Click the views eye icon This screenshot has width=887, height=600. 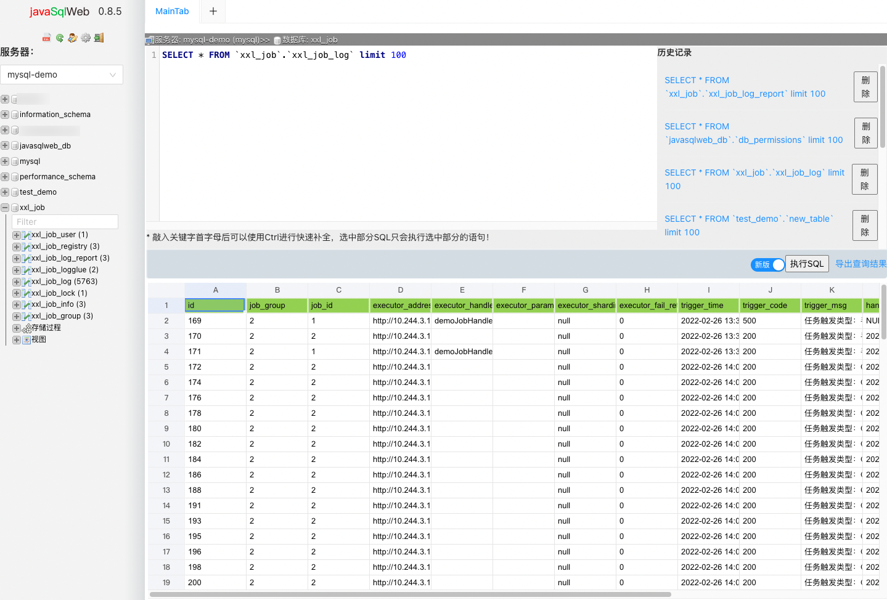[x=27, y=339]
